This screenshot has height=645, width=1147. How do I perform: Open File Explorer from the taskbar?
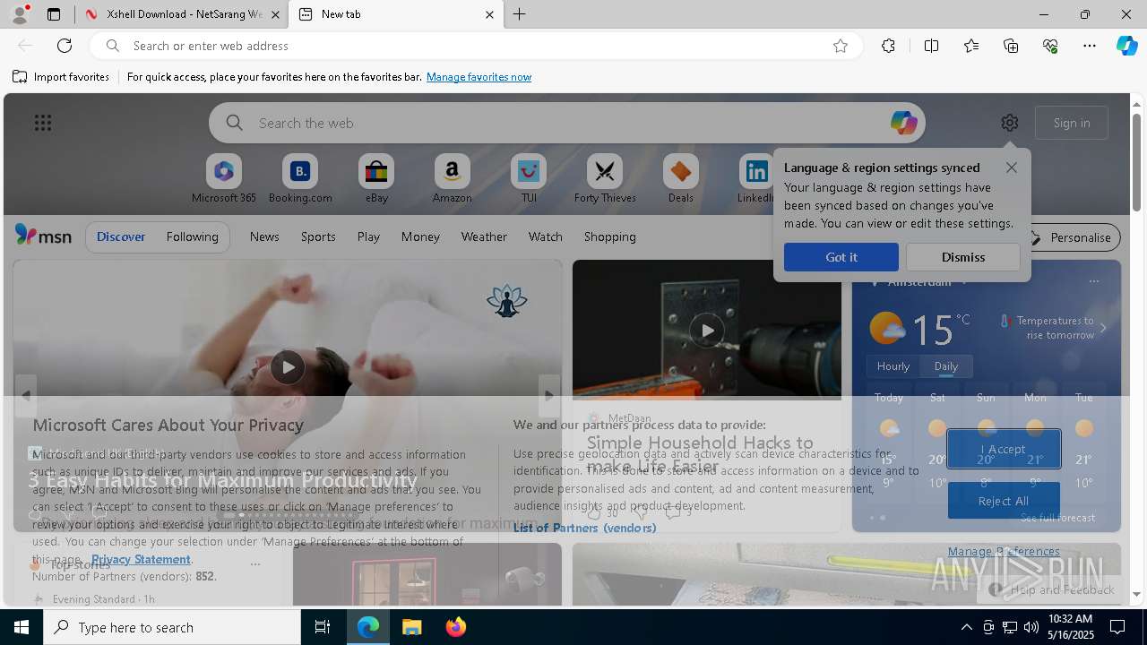(x=411, y=627)
